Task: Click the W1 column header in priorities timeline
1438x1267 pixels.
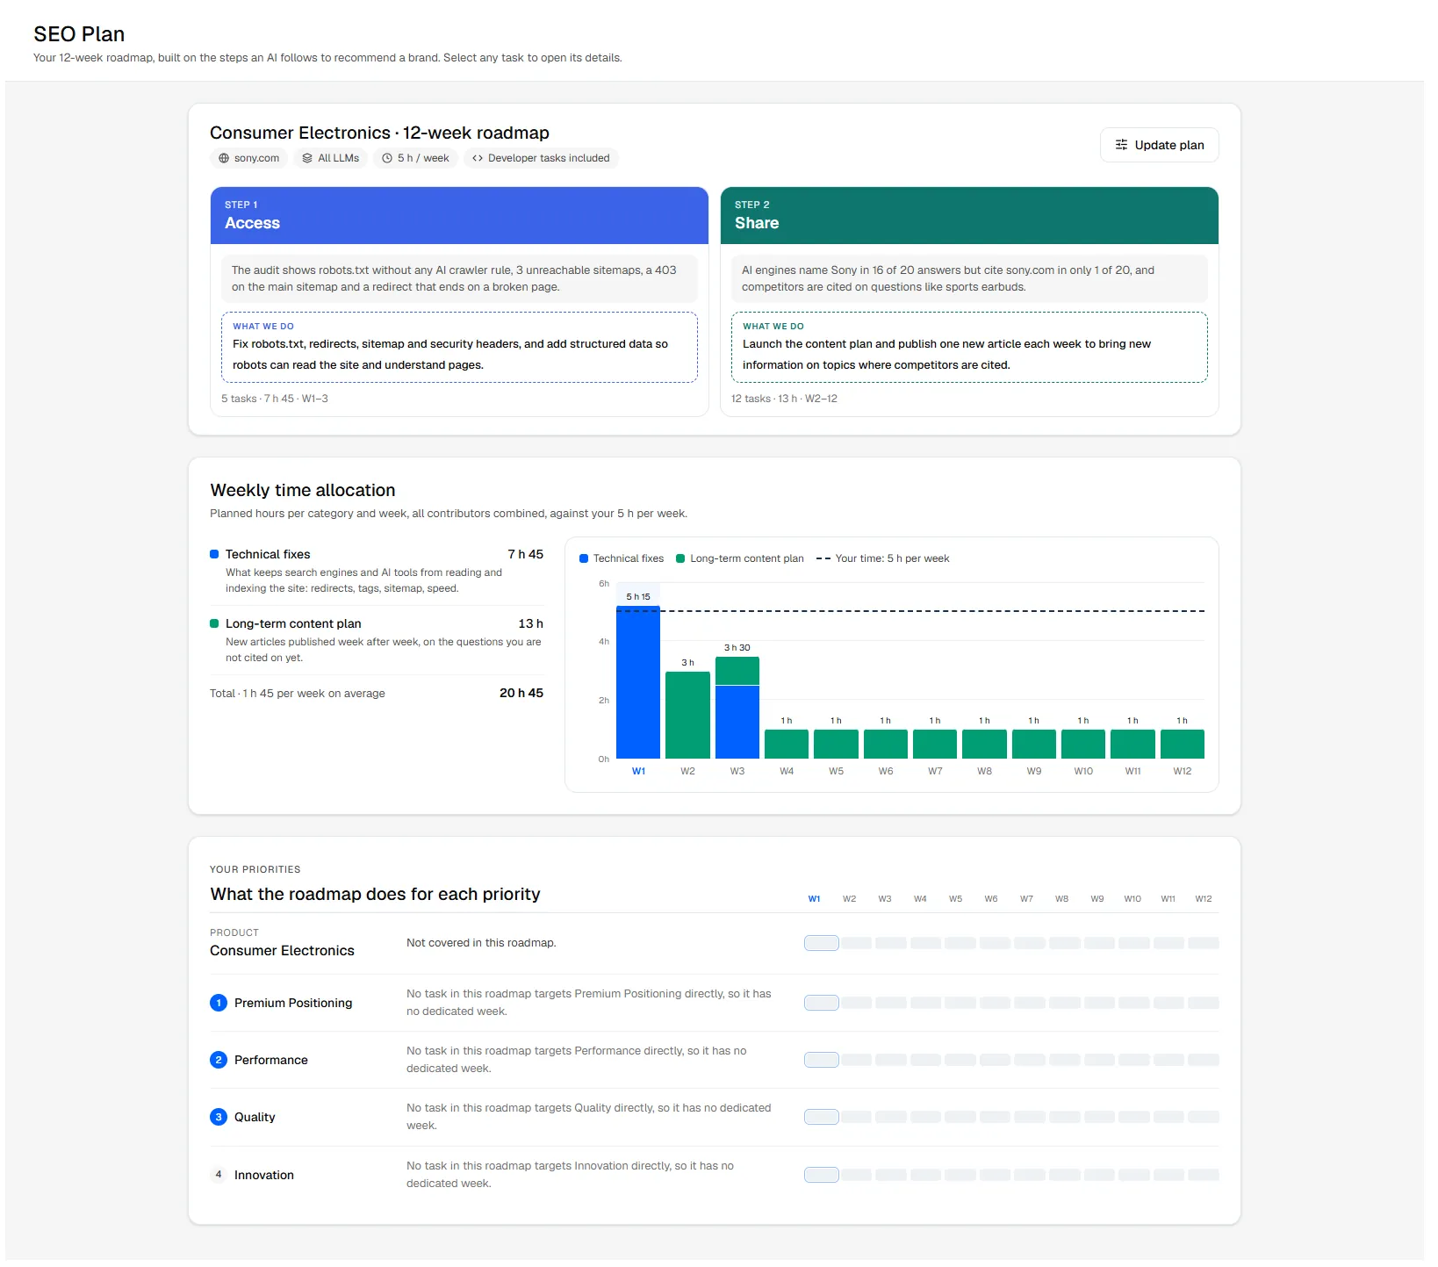Action: [x=814, y=899]
